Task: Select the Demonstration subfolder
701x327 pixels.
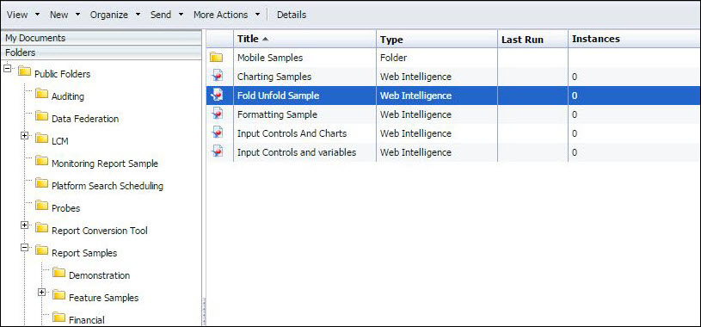Action: point(99,275)
